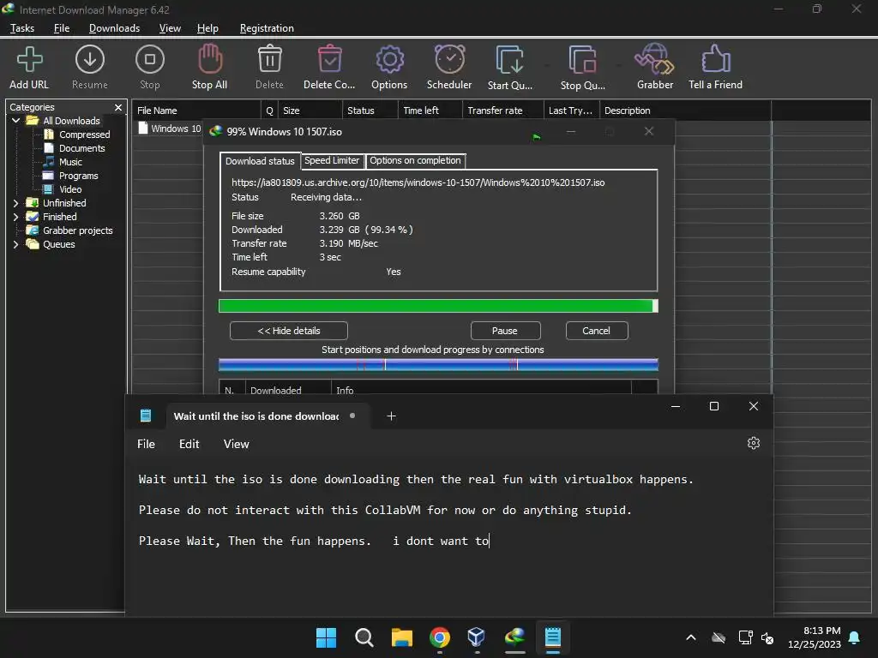The height and width of the screenshot is (658, 878).
Task: Open taskbar Search
Action: tap(364, 637)
